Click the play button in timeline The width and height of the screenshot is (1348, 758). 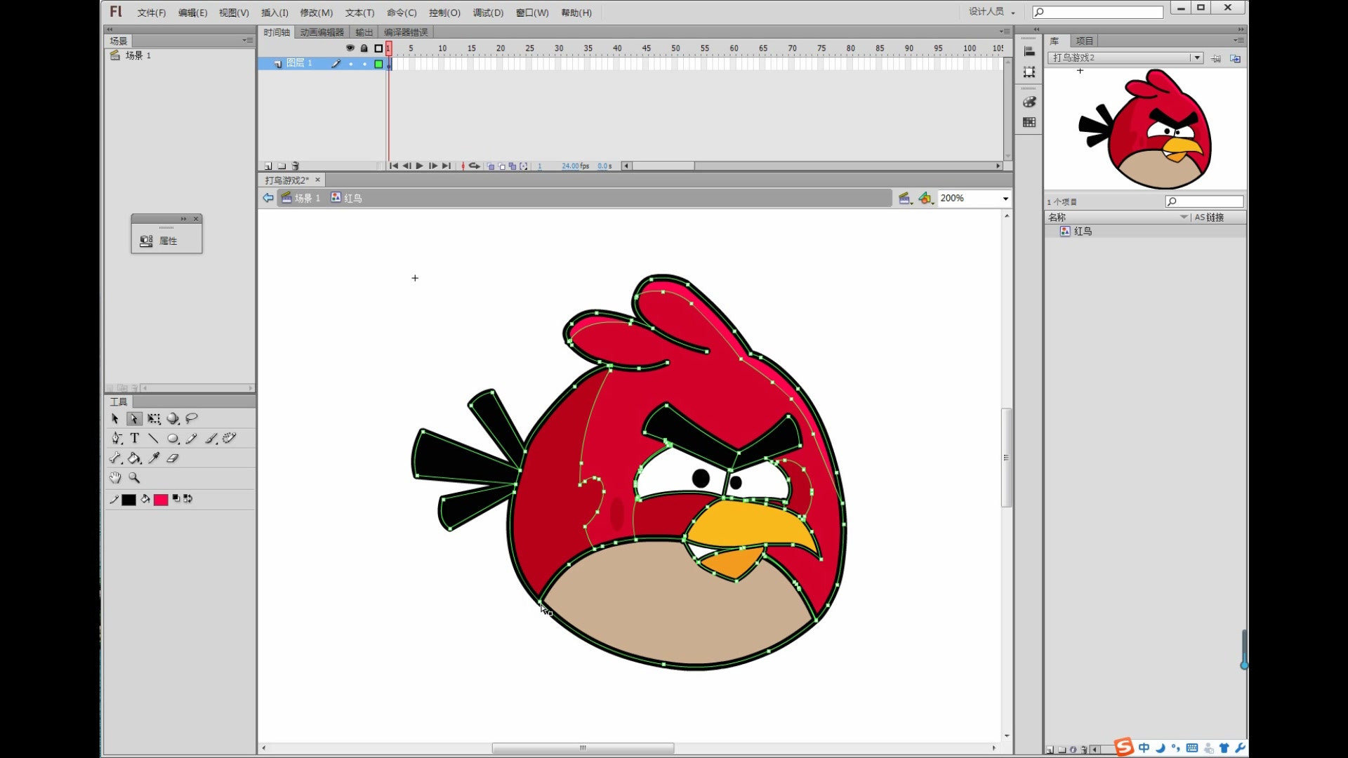coord(419,166)
